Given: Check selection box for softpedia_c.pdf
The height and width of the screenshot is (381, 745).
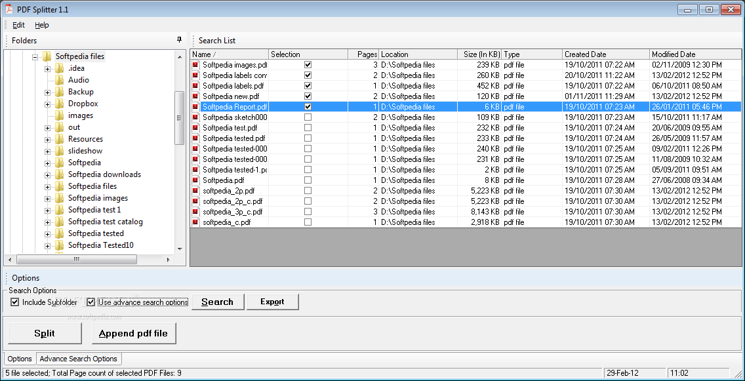Looking at the screenshot, I should [308, 222].
